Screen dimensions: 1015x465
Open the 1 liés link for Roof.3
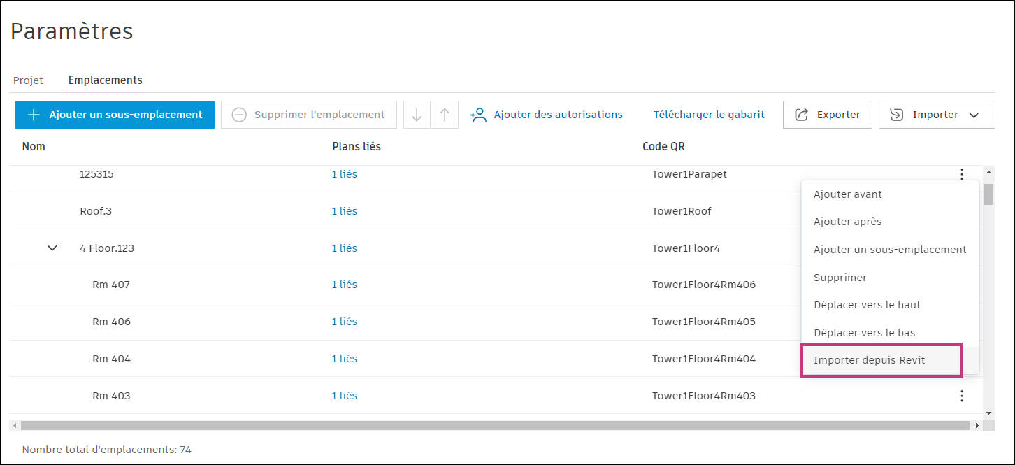(344, 211)
